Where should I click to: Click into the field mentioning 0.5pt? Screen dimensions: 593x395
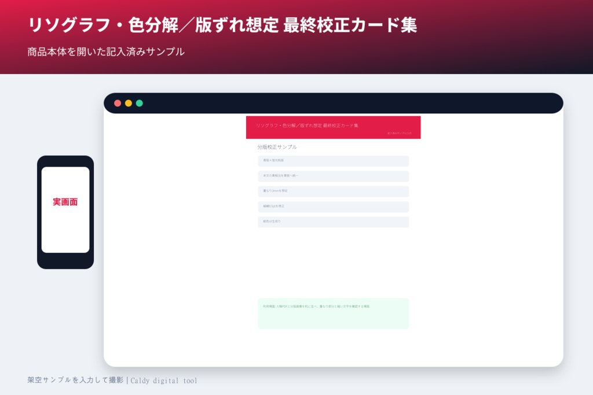pyautogui.click(x=333, y=206)
